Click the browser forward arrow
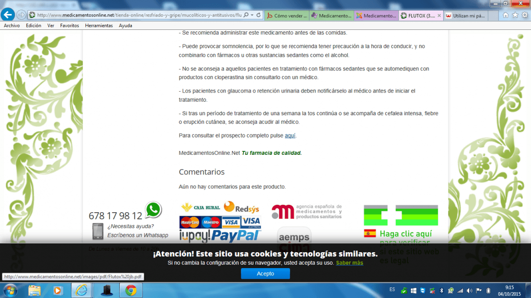 21,15
